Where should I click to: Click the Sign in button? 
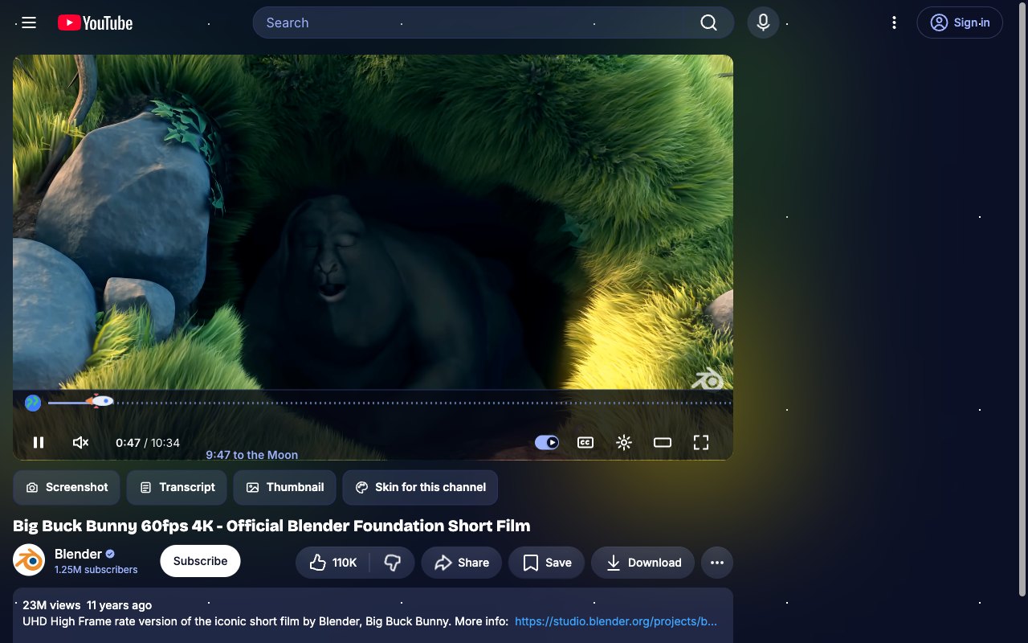coord(960,23)
